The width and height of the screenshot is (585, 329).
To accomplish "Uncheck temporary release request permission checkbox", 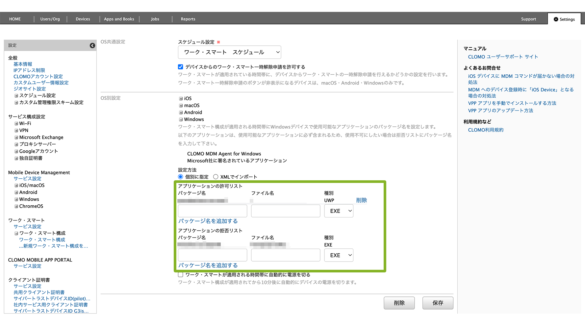I will click(181, 67).
